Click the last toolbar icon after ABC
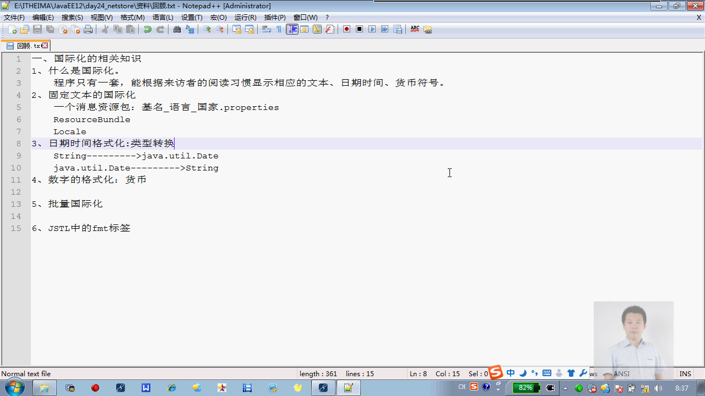The width and height of the screenshot is (705, 396). [427, 29]
